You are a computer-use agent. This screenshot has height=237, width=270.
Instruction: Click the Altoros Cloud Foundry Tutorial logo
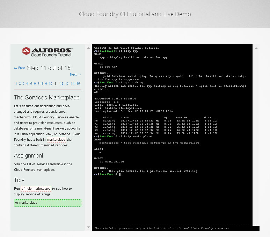(x=48, y=52)
